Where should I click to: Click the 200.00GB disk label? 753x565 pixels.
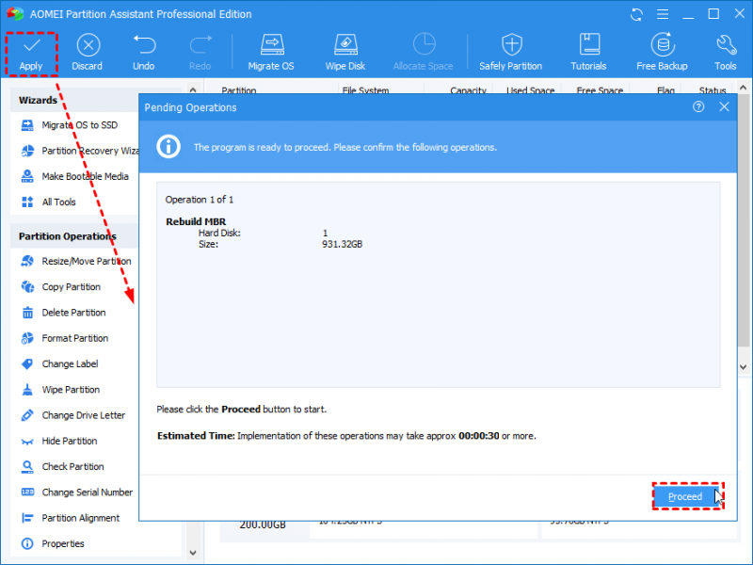[263, 525]
